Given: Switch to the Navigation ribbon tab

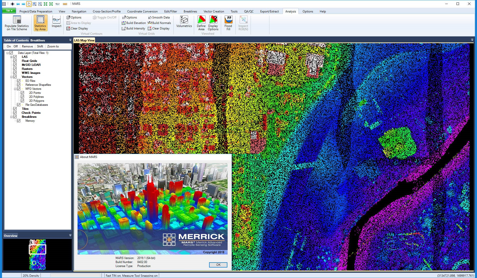Looking at the screenshot, I should coord(79,11).
